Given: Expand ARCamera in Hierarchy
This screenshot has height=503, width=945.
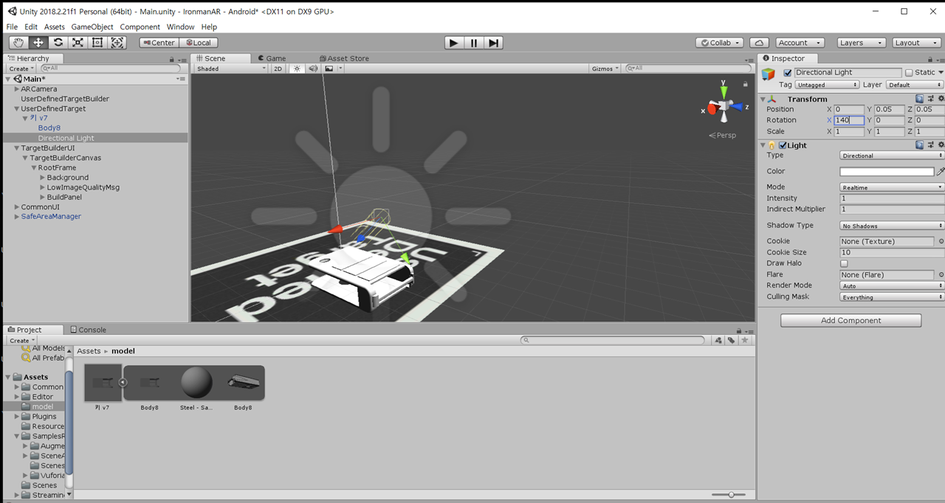Looking at the screenshot, I should click(17, 89).
